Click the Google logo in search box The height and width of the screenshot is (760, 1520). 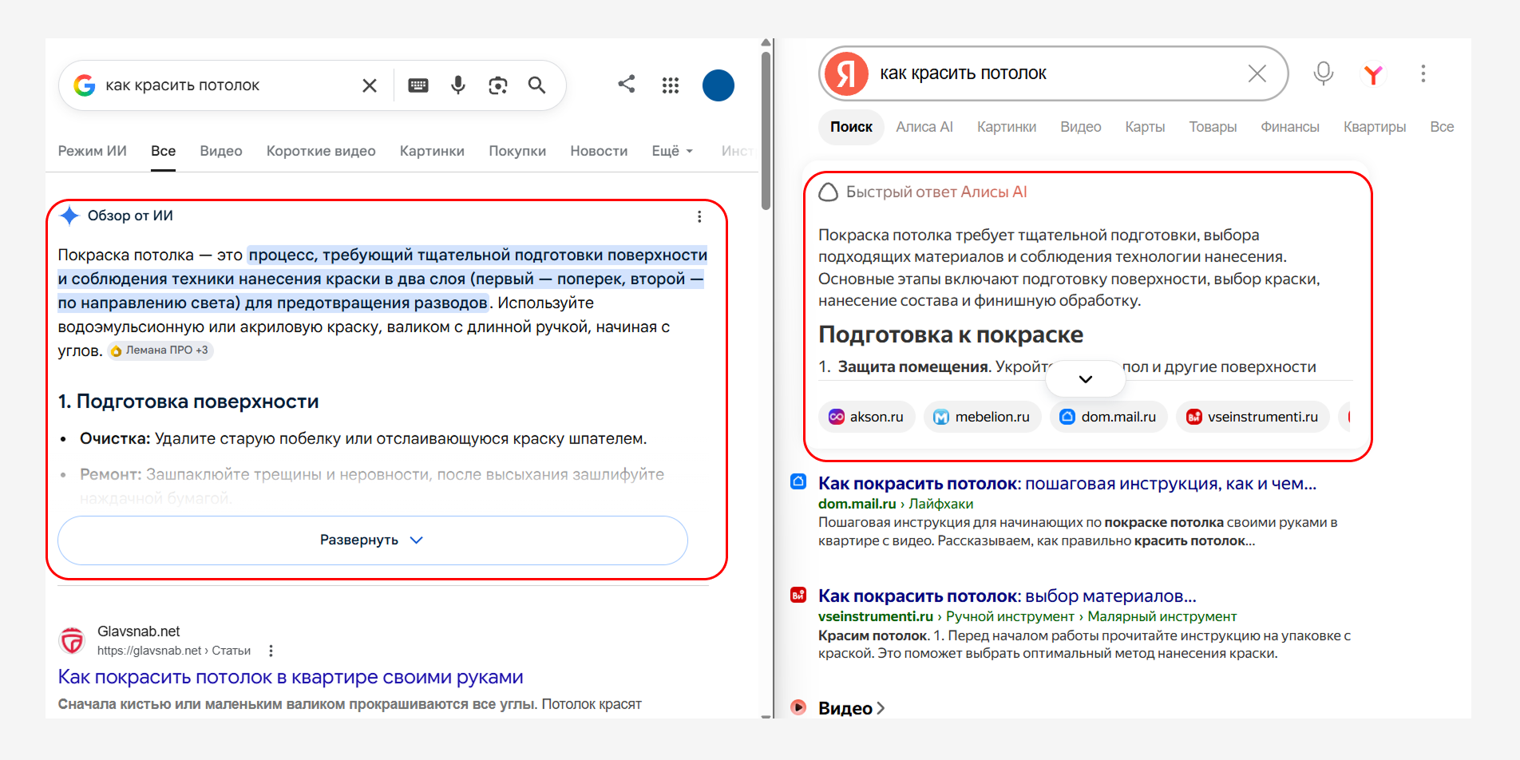85,85
